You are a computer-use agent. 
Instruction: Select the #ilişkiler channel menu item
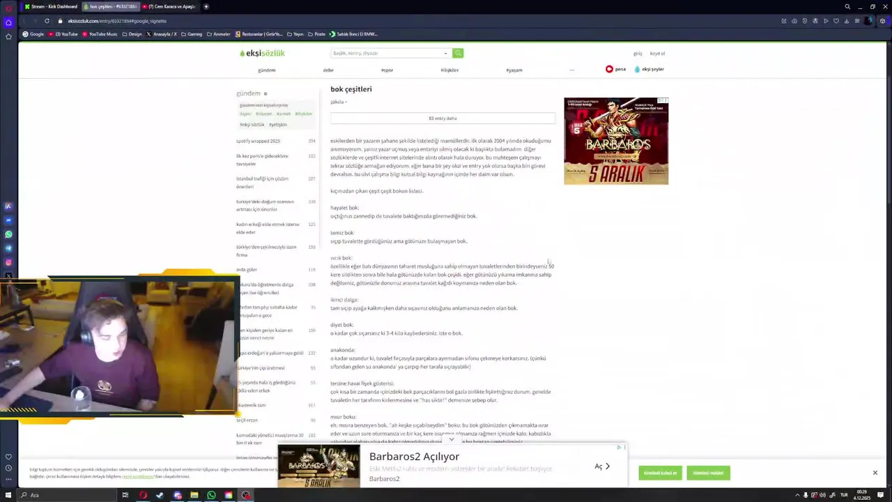click(449, 70)
